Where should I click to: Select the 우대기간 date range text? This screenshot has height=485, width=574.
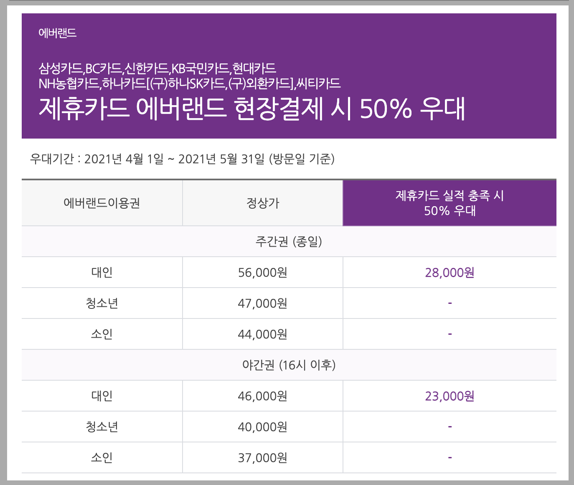point(182,159)
